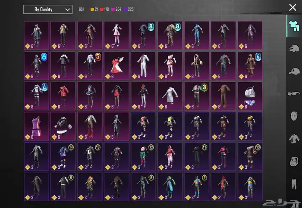Open the By Quality sort dropdown

(47, 9)
